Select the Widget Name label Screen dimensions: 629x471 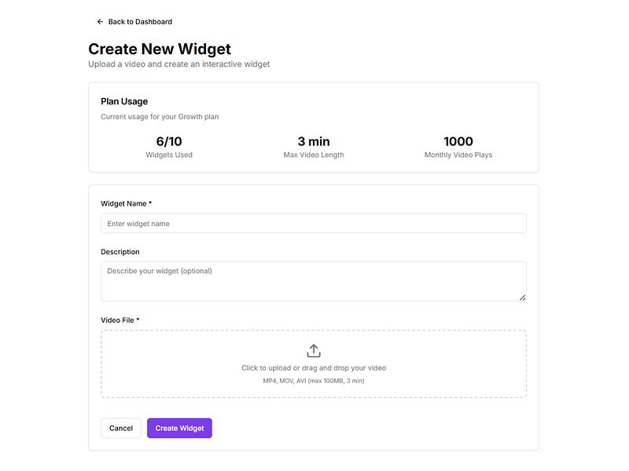click(124, 203)
